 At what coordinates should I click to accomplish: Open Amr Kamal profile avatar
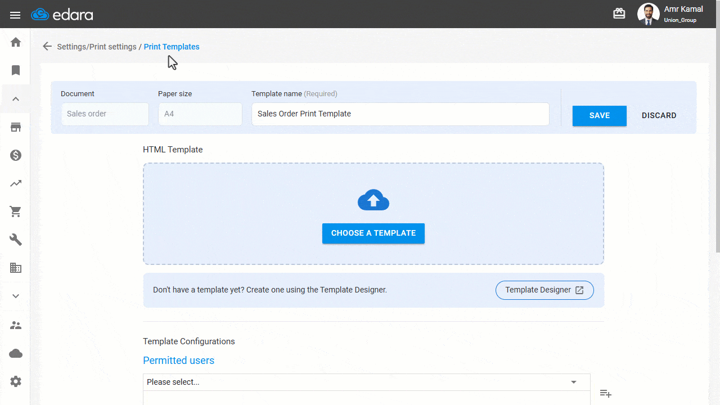tap(648, 14)
